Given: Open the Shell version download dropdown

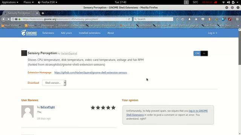Looking at the screenshot, I should tap(54, 83).
